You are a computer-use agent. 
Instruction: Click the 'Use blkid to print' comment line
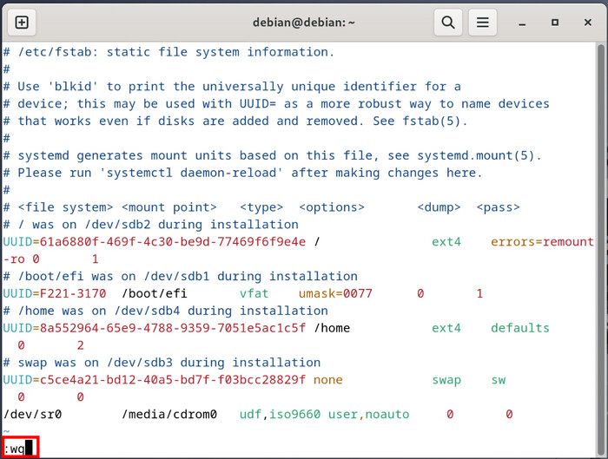232,87
